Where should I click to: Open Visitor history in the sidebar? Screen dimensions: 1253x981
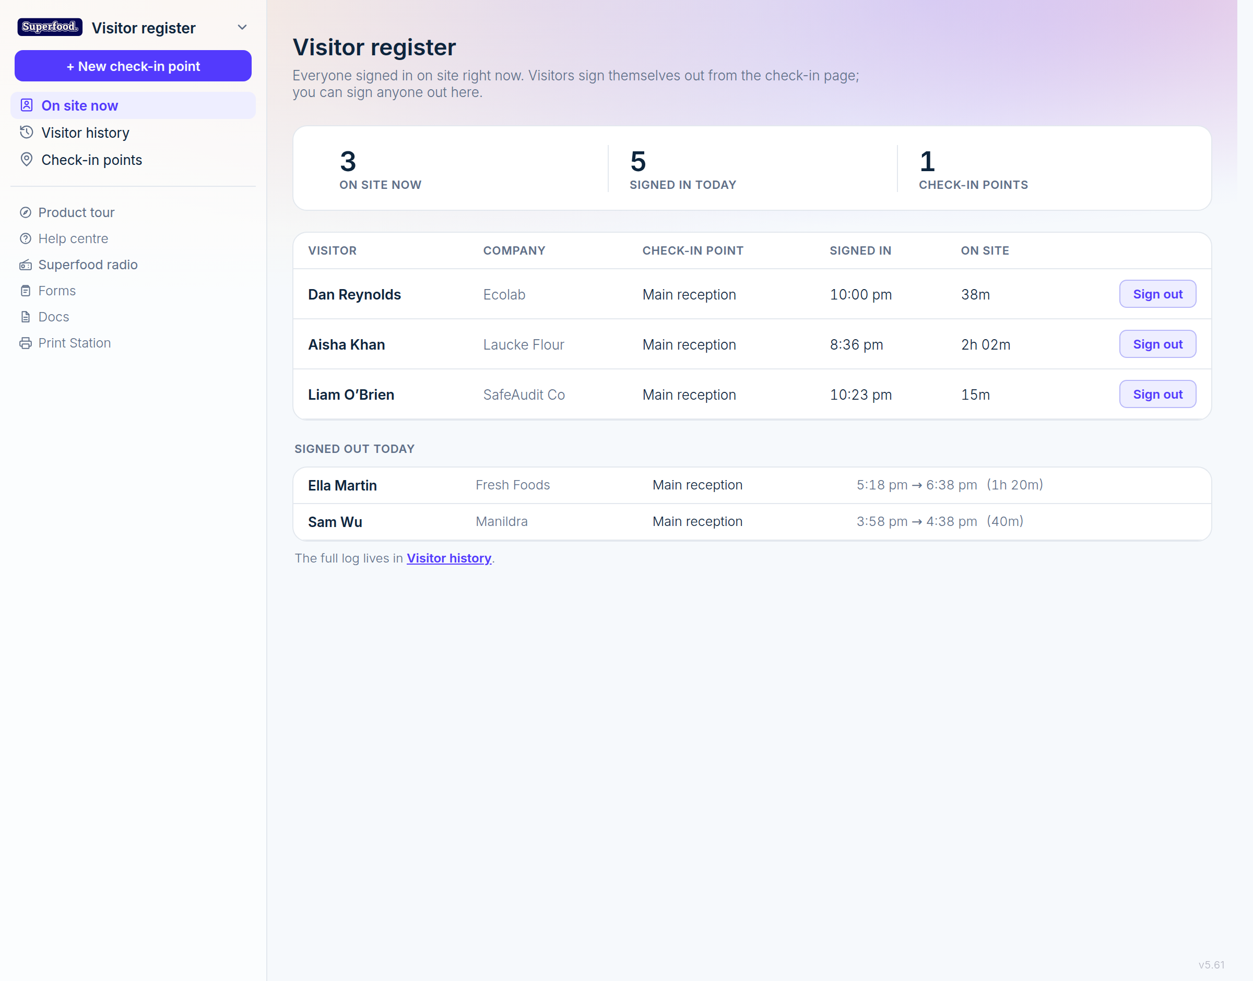tap(133, 133)
